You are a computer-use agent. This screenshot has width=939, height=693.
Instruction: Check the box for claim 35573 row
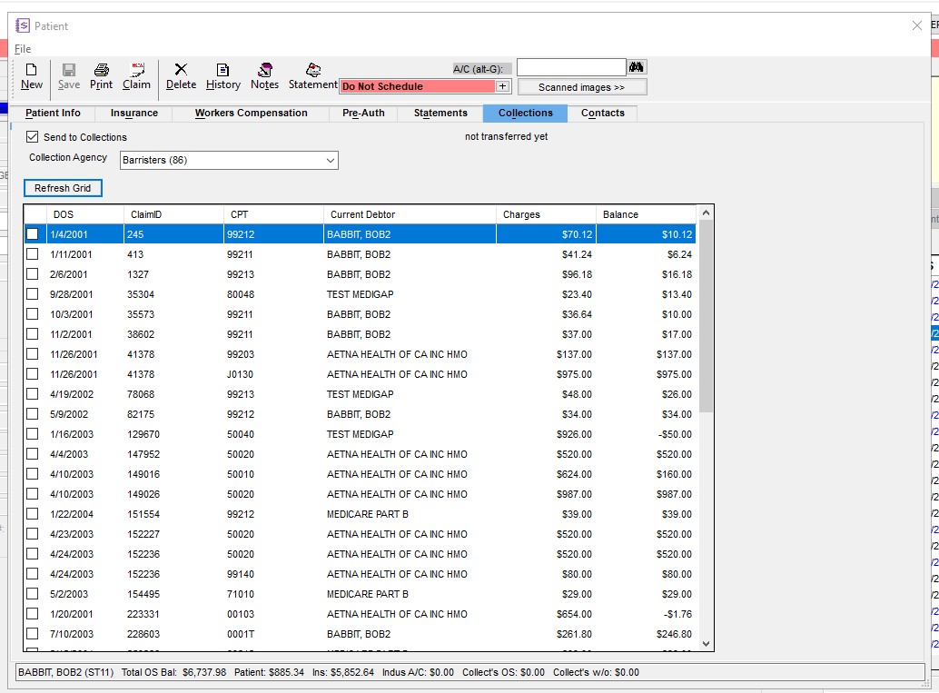tap(33, 314)
